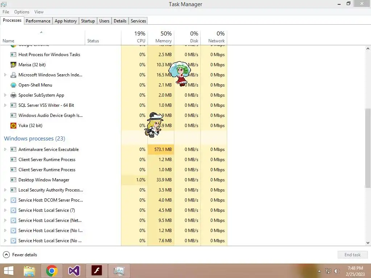Sort by the Network column header

pos(214,37)
